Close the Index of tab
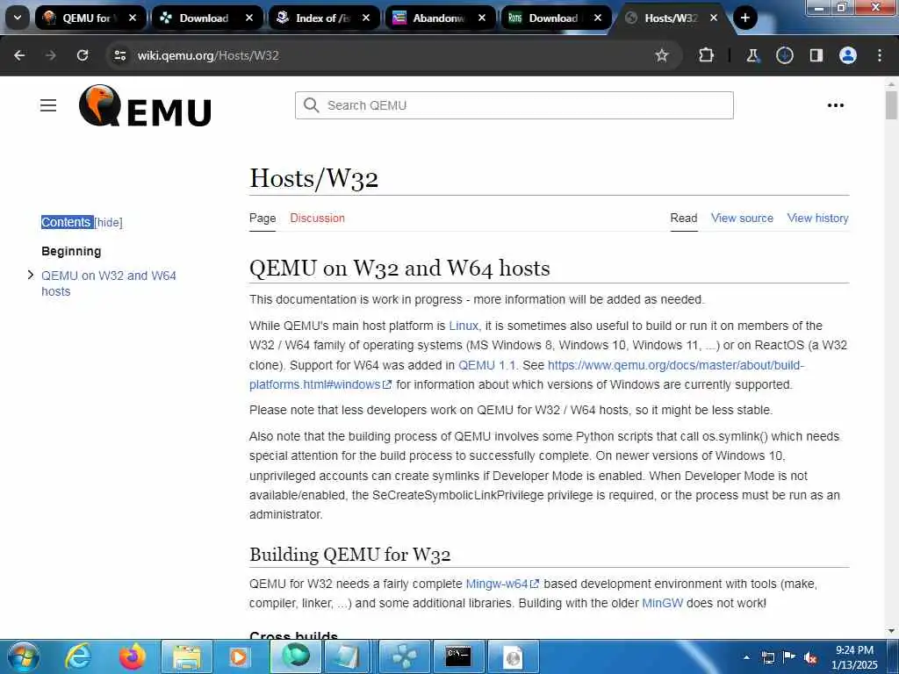The image size is (899, 674). coord(366,18)
